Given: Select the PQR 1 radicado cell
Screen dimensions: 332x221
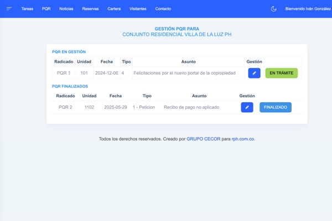Looking at the screenshot, I should pyautogui.click(x=64, y=73).
